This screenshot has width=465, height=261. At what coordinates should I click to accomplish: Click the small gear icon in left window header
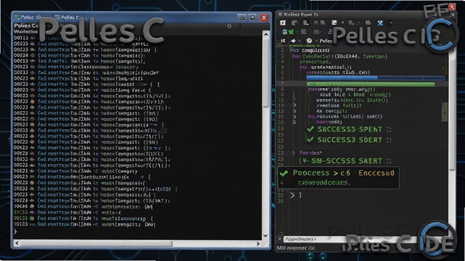[x=229, y=26]
